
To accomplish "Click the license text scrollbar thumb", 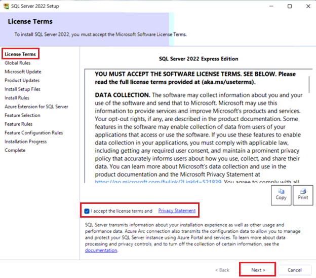I will click(309, 84).
